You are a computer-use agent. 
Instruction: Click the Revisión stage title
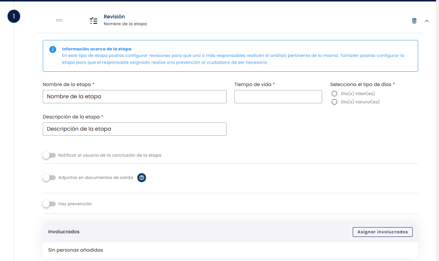(114, 17)
